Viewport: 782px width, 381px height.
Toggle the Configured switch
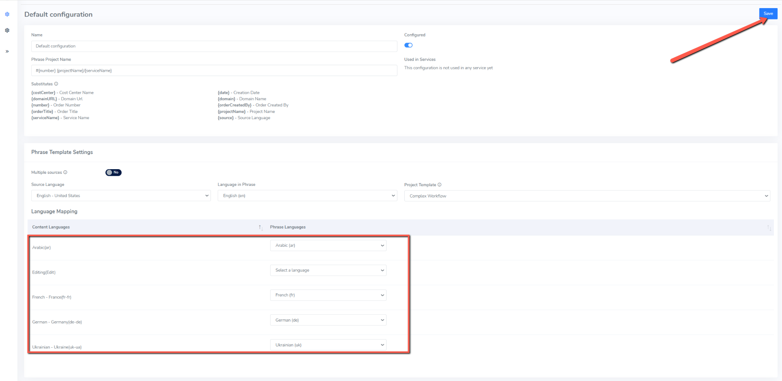408,45
